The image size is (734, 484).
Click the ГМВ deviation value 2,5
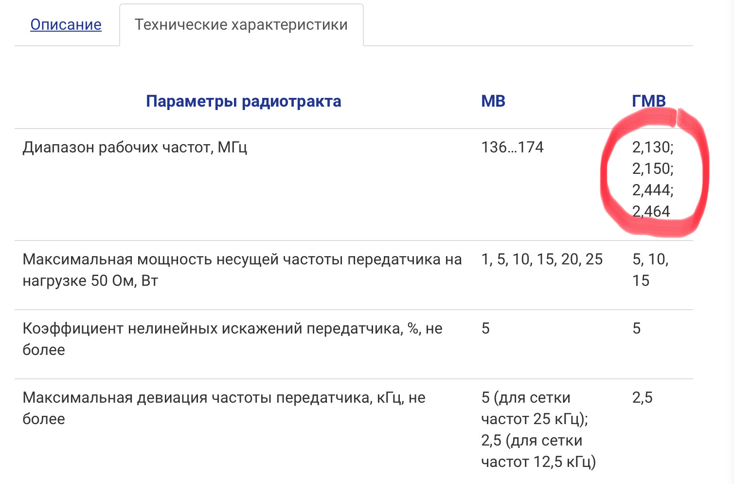[x=642, y=397]
